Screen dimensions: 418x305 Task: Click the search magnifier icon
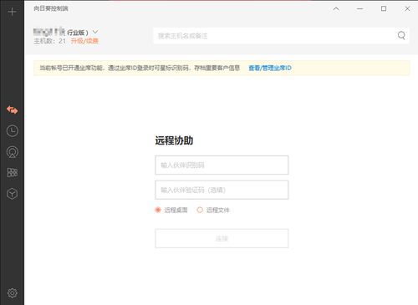click(401, 35)
